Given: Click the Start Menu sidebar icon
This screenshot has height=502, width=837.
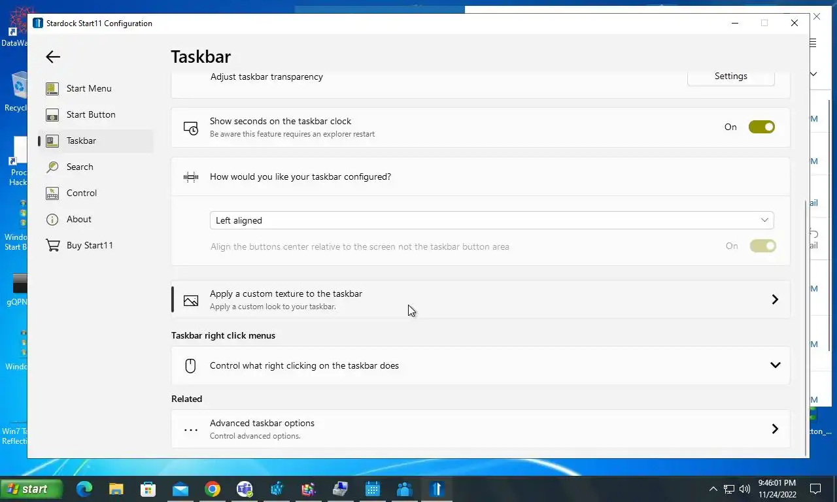Looking at the screenshot, I should coord(52,88).
